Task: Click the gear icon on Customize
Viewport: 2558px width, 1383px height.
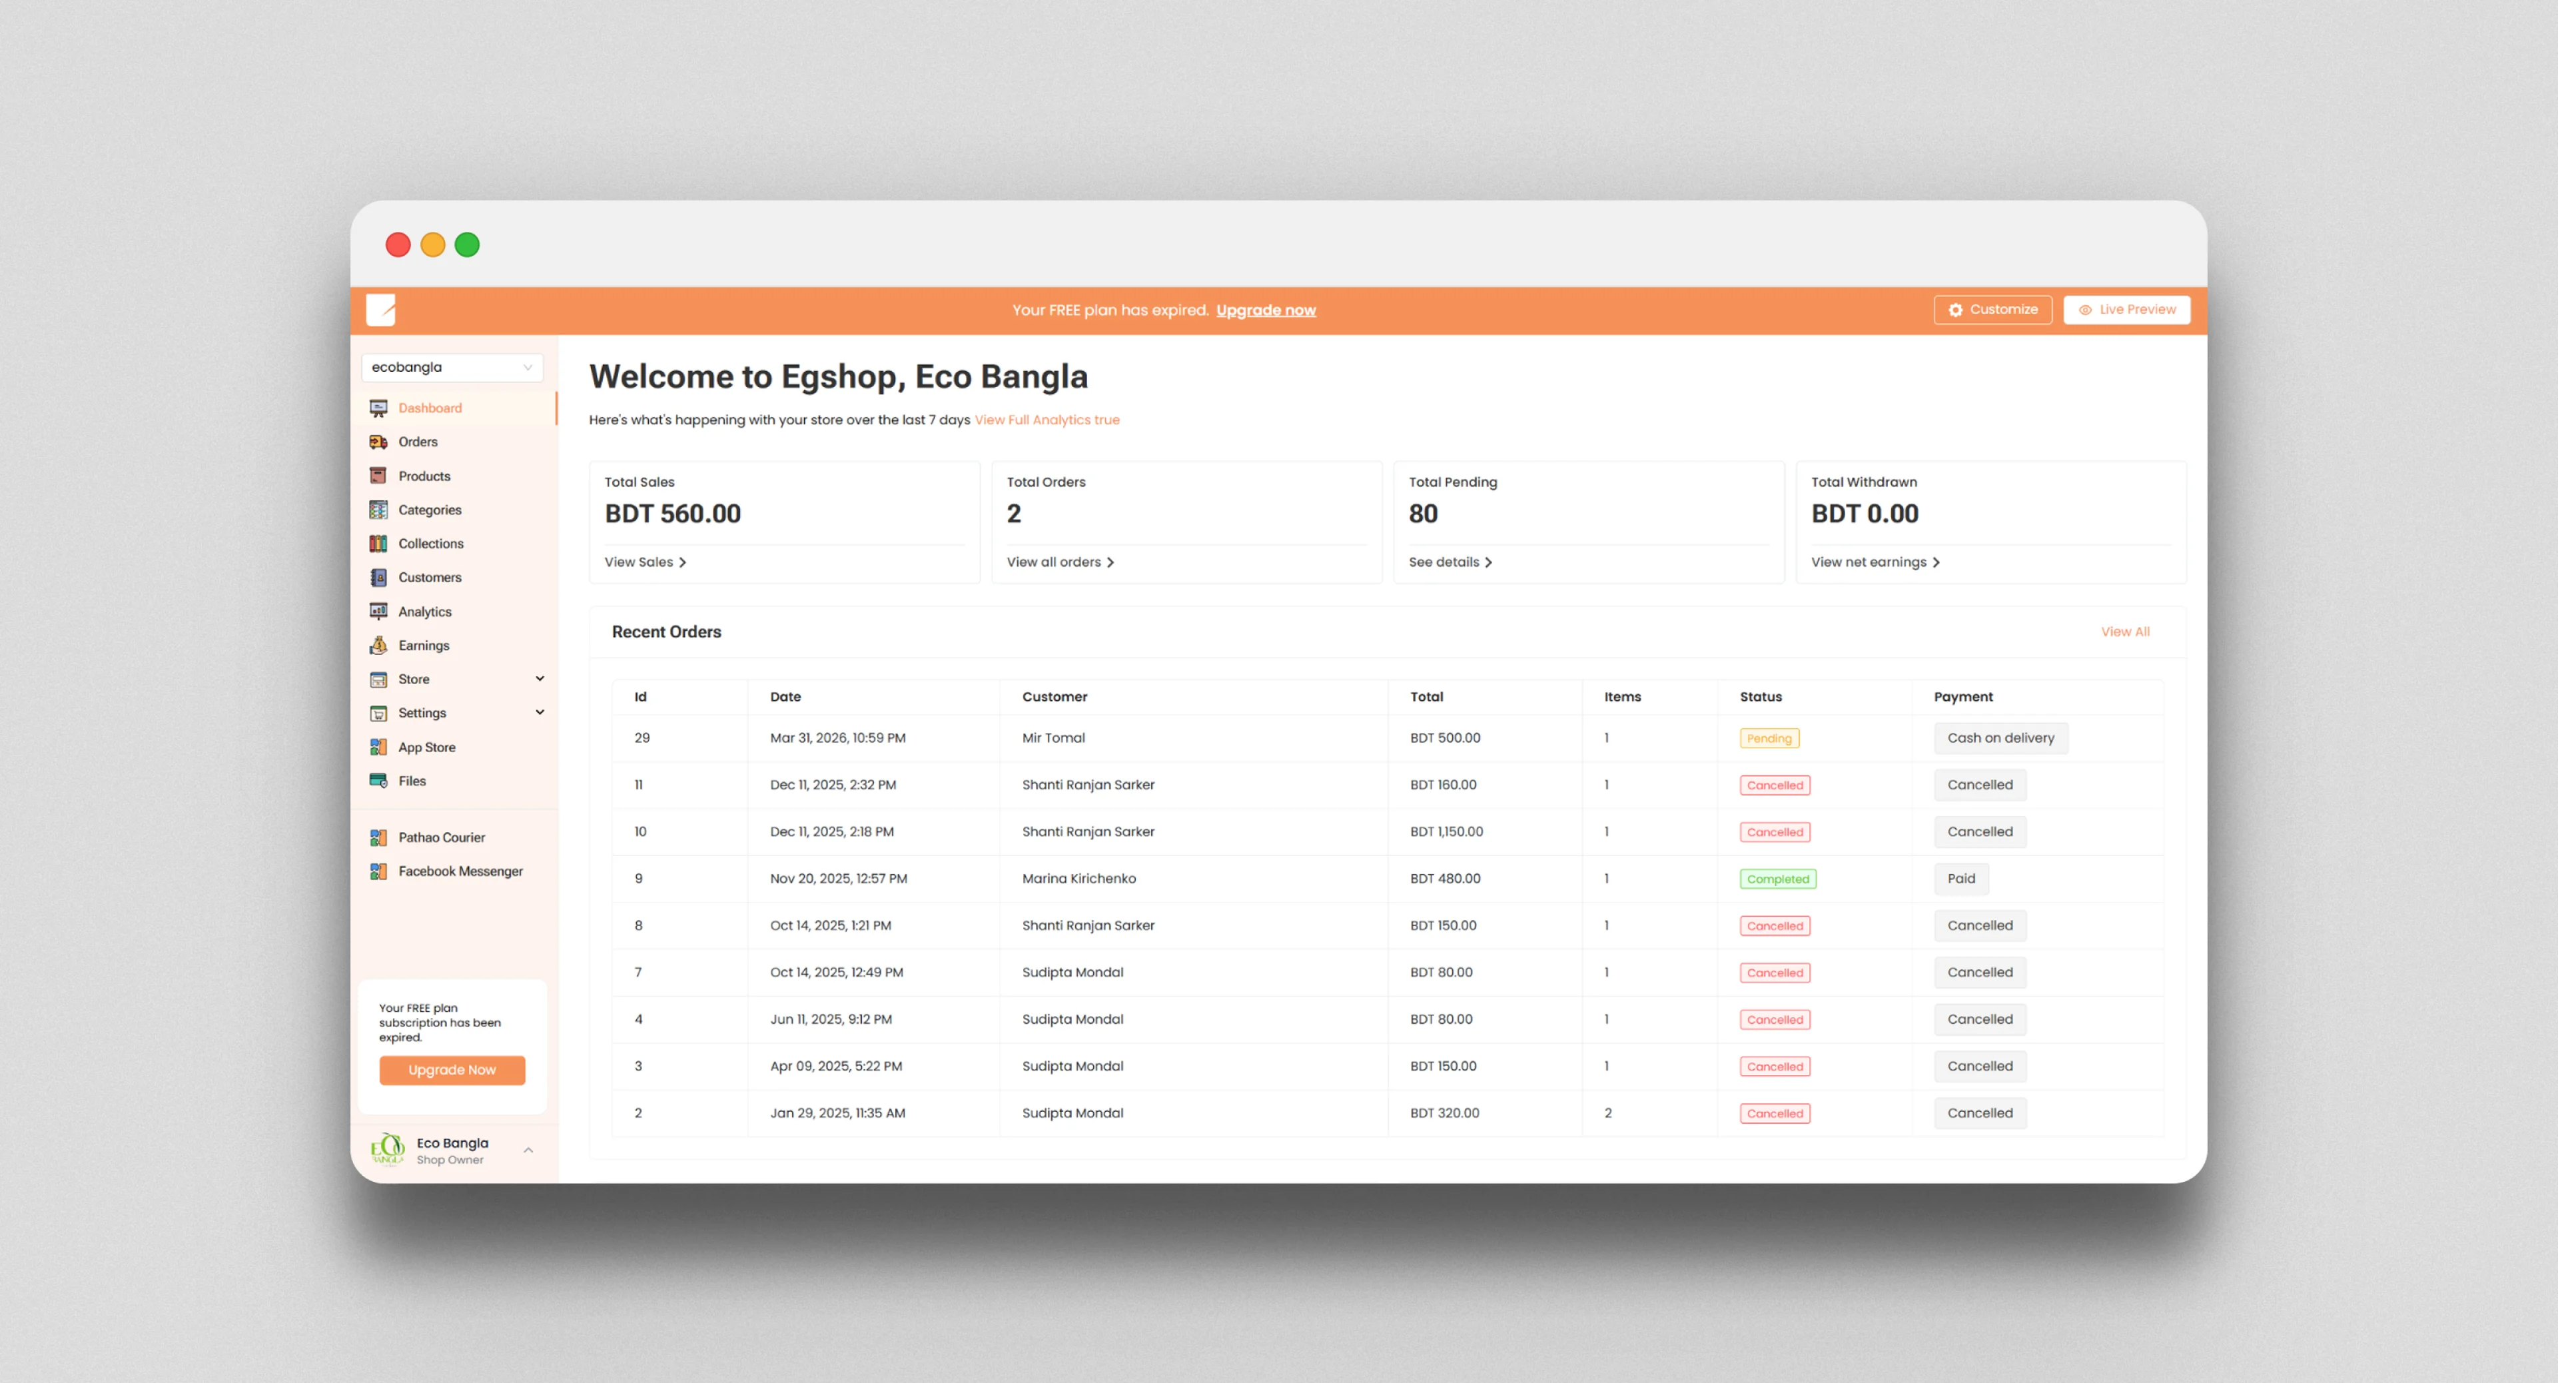Action: pyautogui.click(x=1955, y=310)
